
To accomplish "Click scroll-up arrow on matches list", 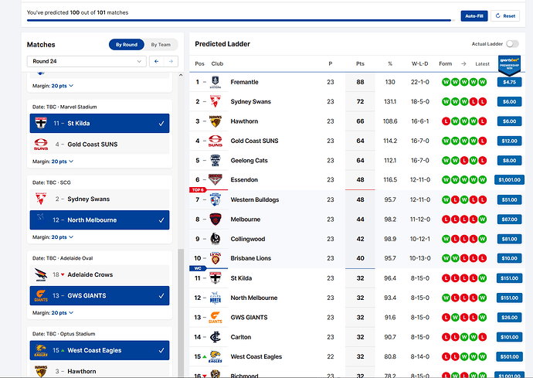I will [181, 75].
